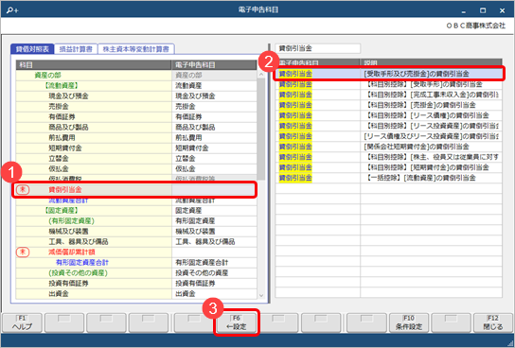Select 機械及び装置 in the 科目 column
The image size is (515, 348).
pos(68,232)
